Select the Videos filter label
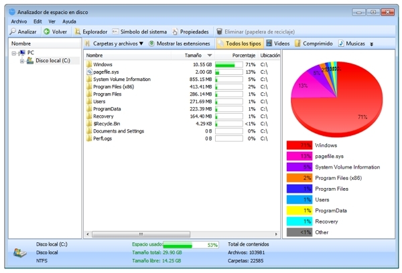 pyautogui.click(x=282, y=43)
